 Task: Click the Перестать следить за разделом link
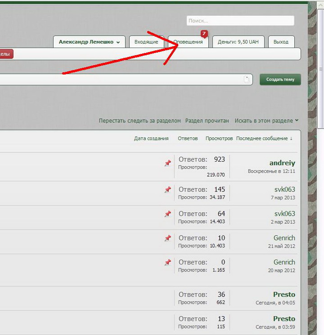(139, 121)
